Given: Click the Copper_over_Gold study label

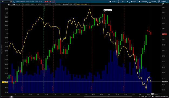Looking at the screenshot, I should pos(82,4).
